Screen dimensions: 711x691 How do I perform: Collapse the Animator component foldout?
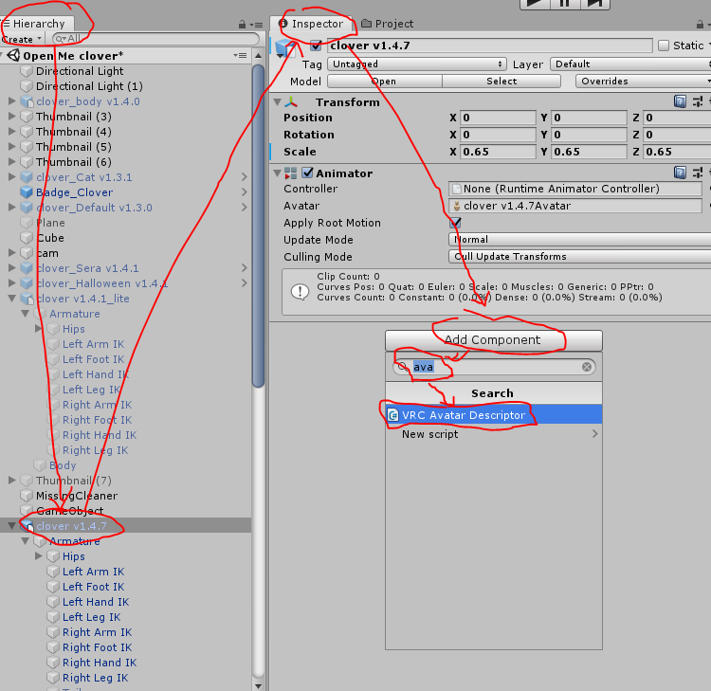278,173
